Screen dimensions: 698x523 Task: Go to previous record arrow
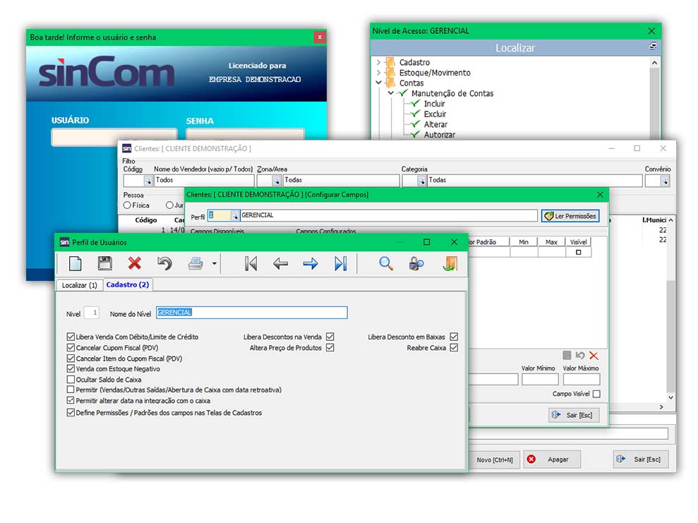point(280,263)
